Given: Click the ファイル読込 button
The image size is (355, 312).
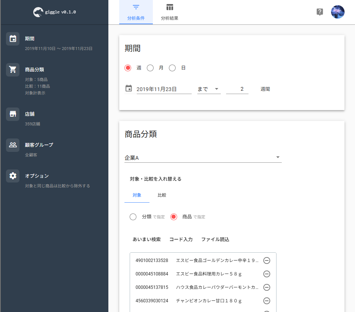Looking at the screenshot, I should pyautogui.click(x=215, y=240).
